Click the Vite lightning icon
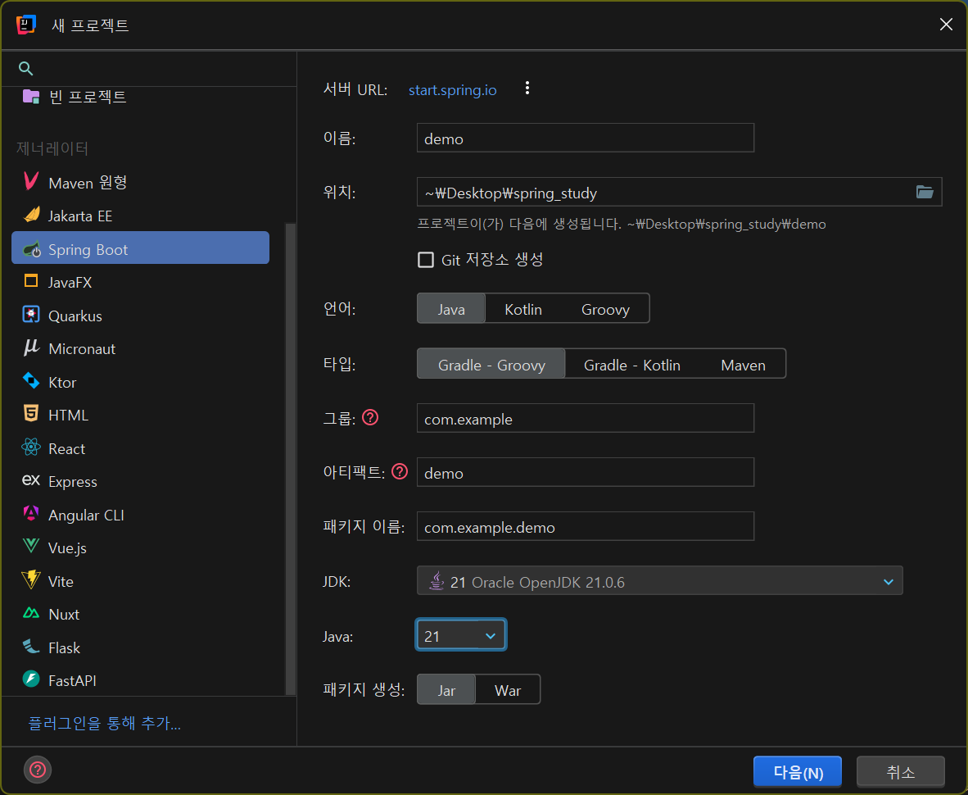968x795 pixels. 31,579
